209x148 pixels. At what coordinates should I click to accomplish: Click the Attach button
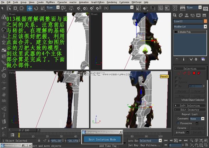point(180,133)
